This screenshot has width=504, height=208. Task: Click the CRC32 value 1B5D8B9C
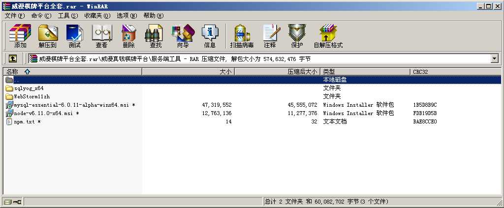pos(425,105)
